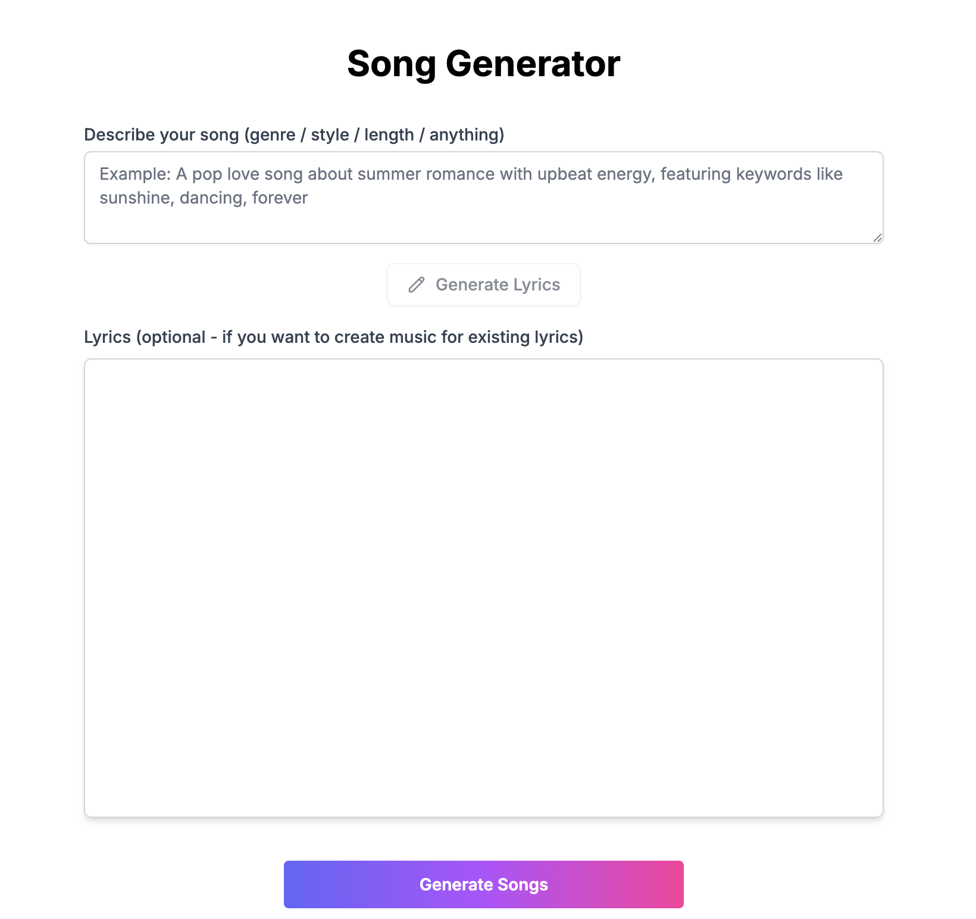This screenshot has height=919, width=976.
Task: Select the Generate Lyrics control
Action: point(483,285)
